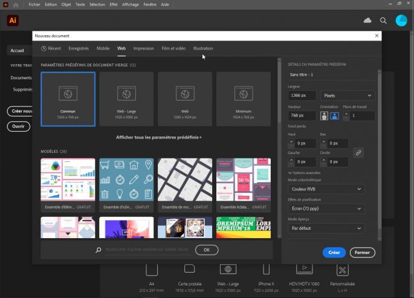Open the blue user profile avatar
Screen dimensions: 414x298
pos(401,21)
